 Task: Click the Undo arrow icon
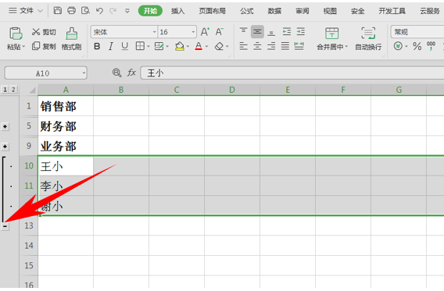[x=99, y=11]
